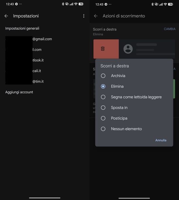Screen dimensions: 179x200
Task: Go back from the Impostazioni screen
Action: pyautogui.click(x=6, y=16)
